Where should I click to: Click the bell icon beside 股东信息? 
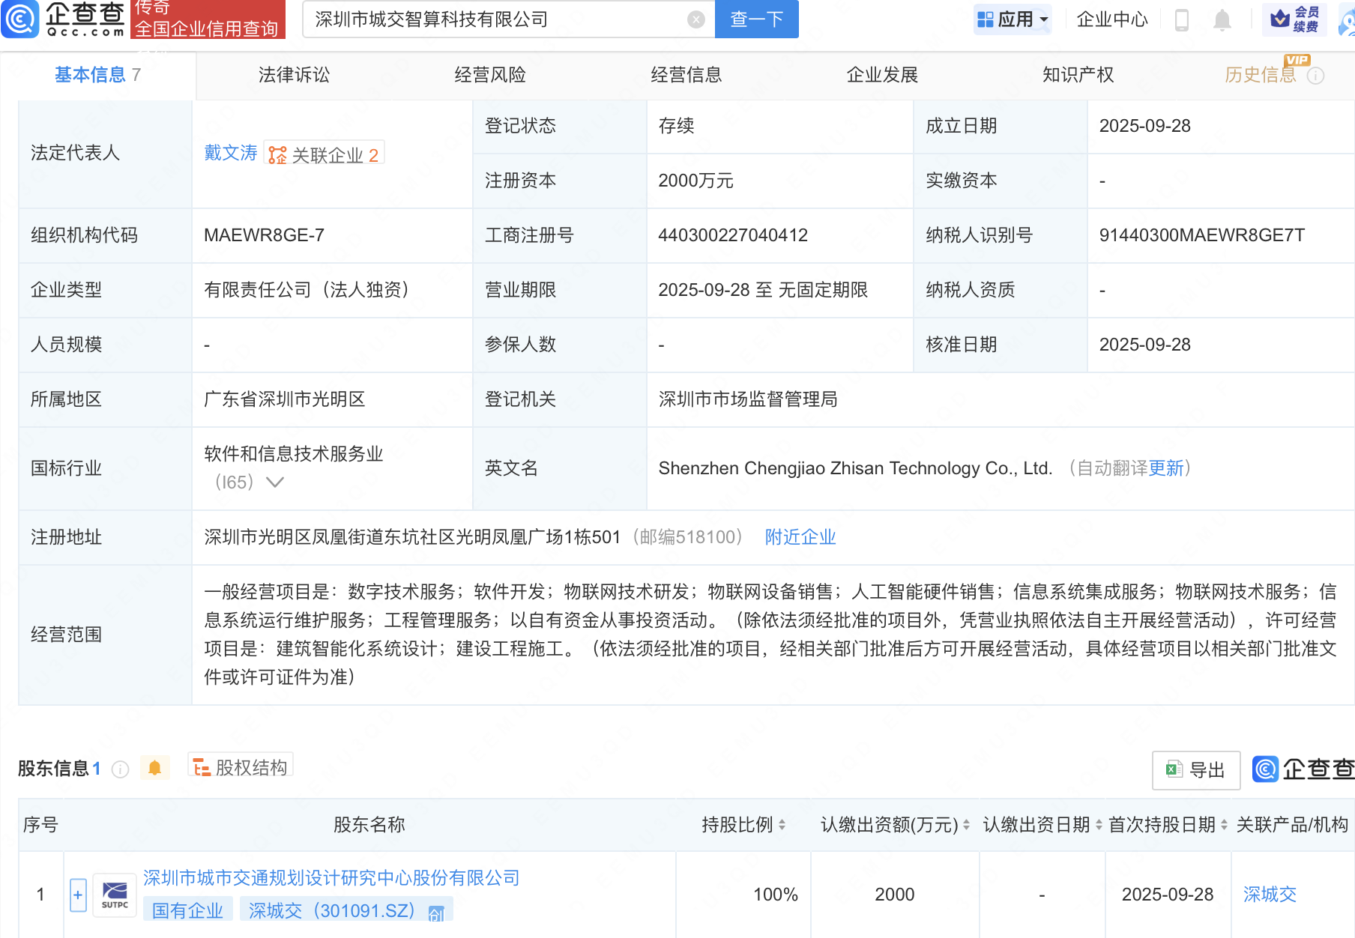pyautogui.click(x=155, y=768)
